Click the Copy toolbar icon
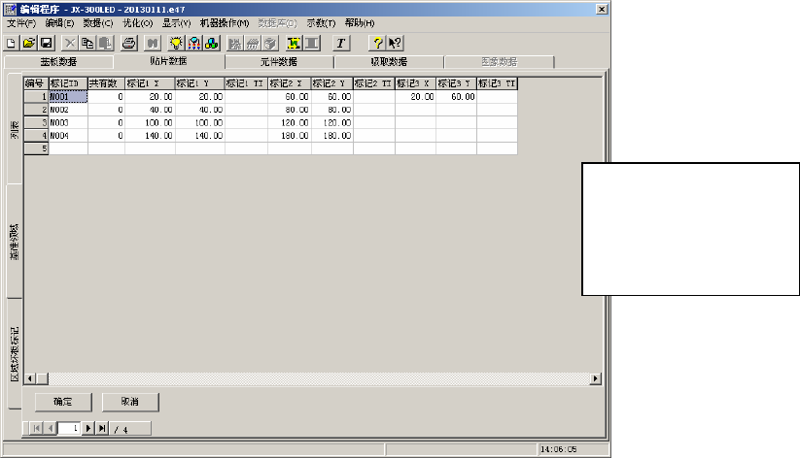 [87, 44]
